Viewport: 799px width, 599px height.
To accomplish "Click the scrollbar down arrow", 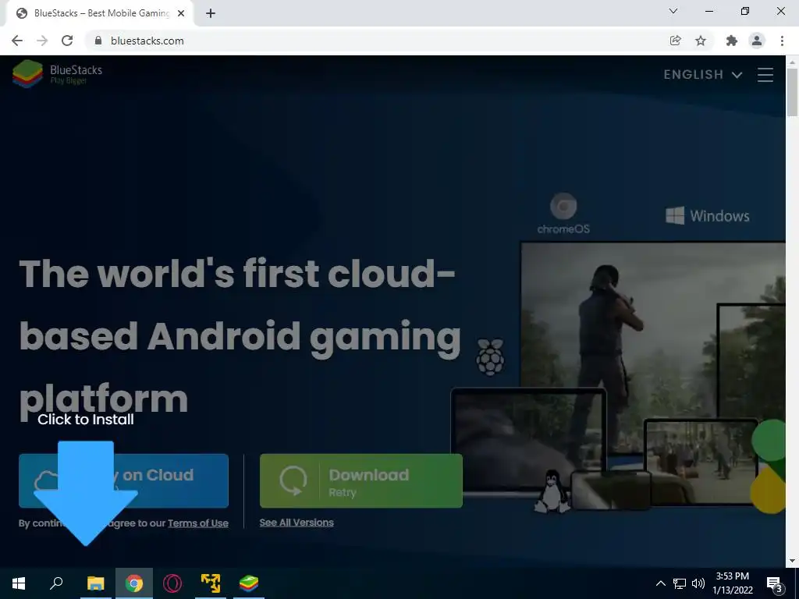I will pos(792,561).
